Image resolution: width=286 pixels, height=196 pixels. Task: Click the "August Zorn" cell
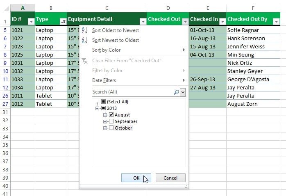[x=253, y=104]
